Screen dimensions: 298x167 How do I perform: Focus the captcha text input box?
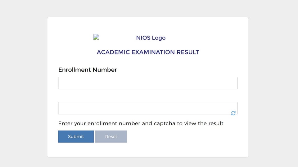[148, 108]
